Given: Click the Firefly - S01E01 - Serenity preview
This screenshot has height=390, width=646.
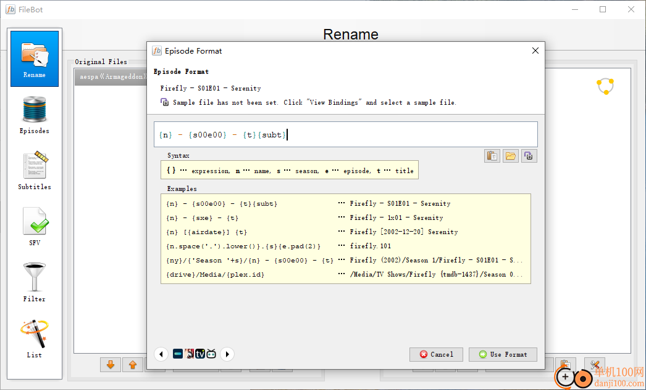Looking at the screenshot, I should tap(211, 88).
